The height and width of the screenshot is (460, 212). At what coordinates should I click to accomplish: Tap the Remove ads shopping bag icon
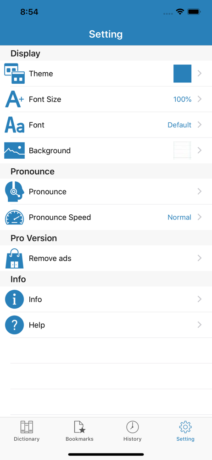click(x=14, y=258)
